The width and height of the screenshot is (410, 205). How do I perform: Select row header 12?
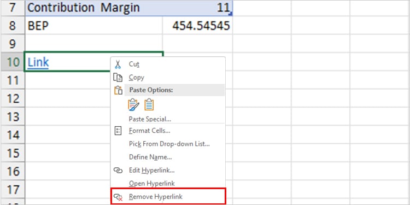tap(13, 98)
